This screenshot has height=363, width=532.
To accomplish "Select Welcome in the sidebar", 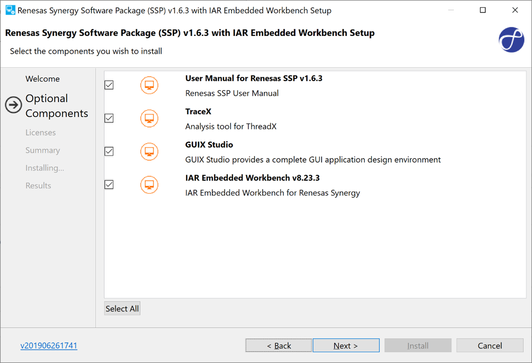I will click(x=42, y=79).
